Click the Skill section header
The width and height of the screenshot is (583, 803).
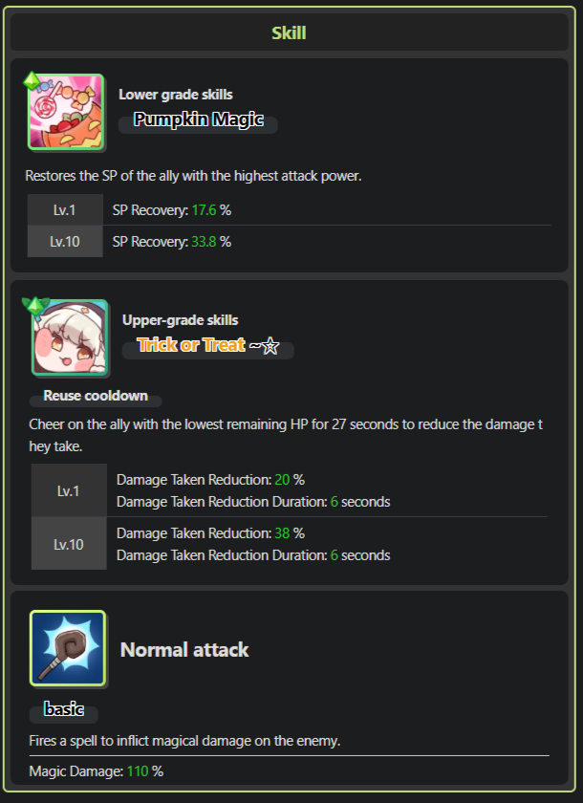290,33
